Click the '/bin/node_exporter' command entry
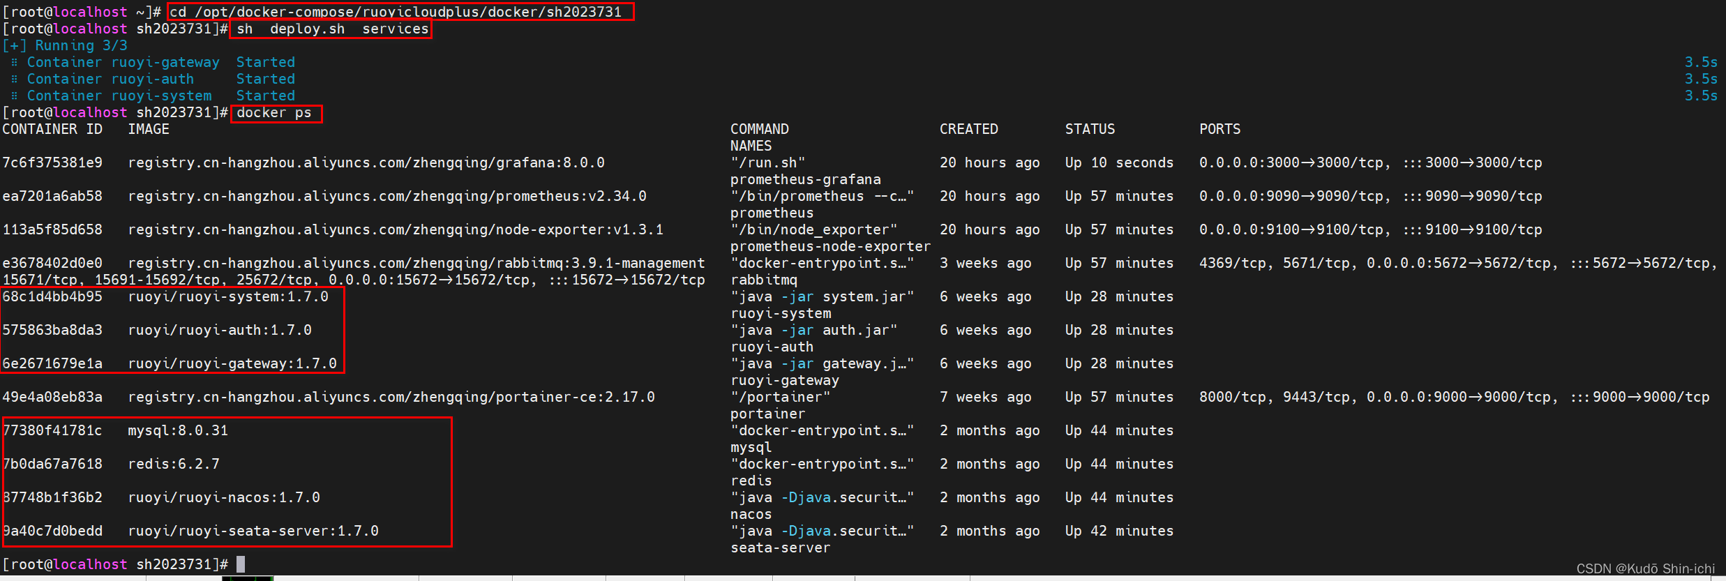Viewport: 1726px width, 581px height. [814, 229]
